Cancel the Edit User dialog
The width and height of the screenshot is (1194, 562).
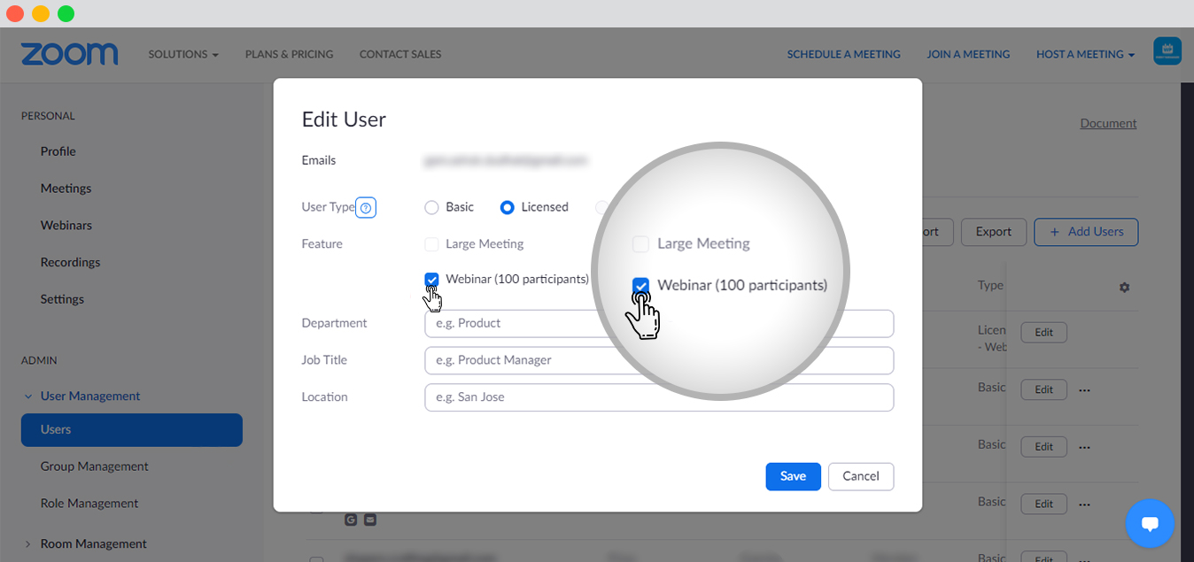click(x=861, y=476)
